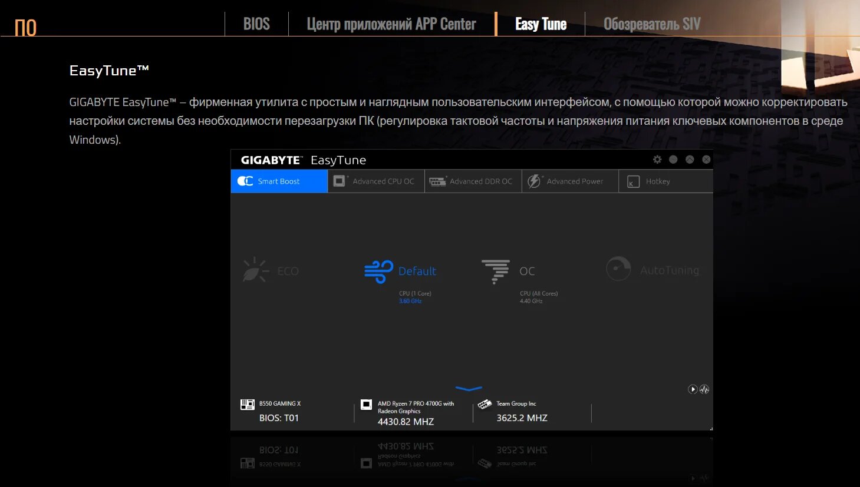Choose the OC tornado icon
Viewport: 860px width, 487px height.
tap(496, 271)
